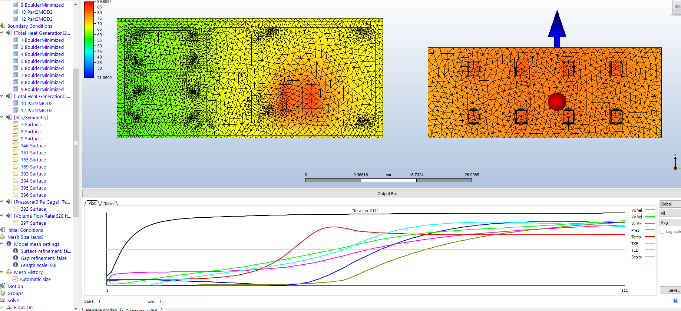Screen dimensions: 681x311
Task: Click the surface icon beside 7 Surface
Action: tap(16, 124)
